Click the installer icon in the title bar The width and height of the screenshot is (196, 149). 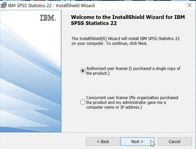click(3, 6)
